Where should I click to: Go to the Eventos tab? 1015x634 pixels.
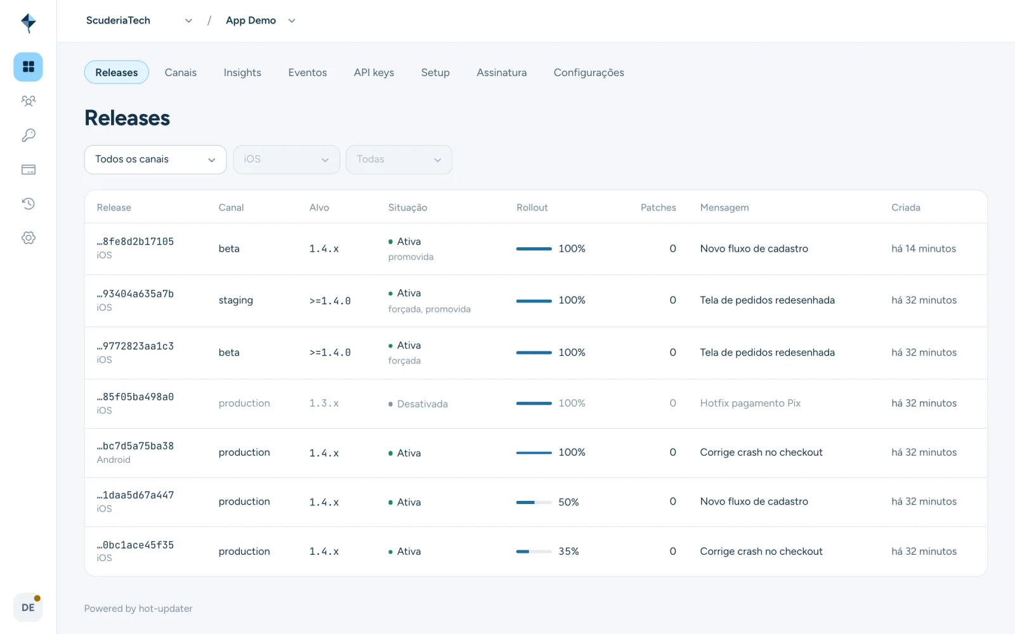point(308,72)
